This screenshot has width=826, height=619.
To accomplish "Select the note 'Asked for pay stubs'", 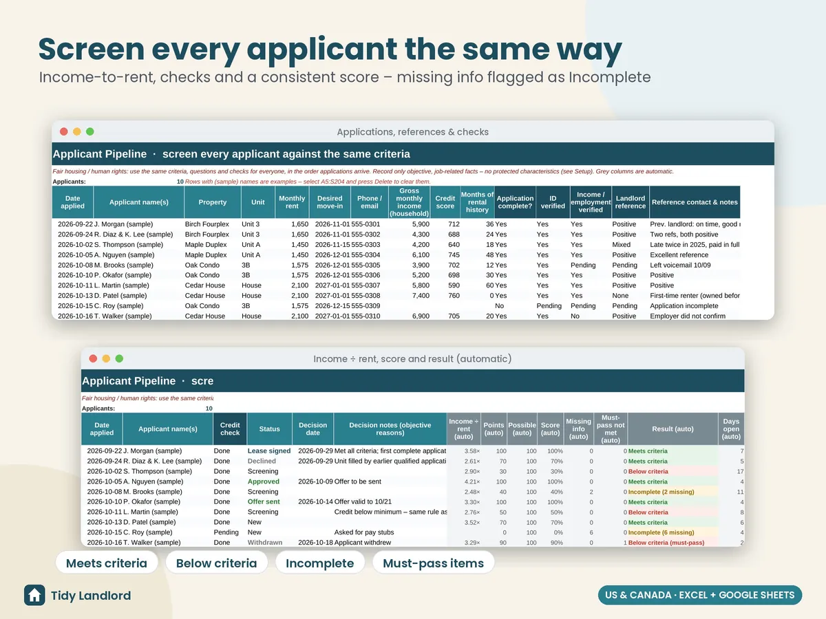I will (363, 533).
